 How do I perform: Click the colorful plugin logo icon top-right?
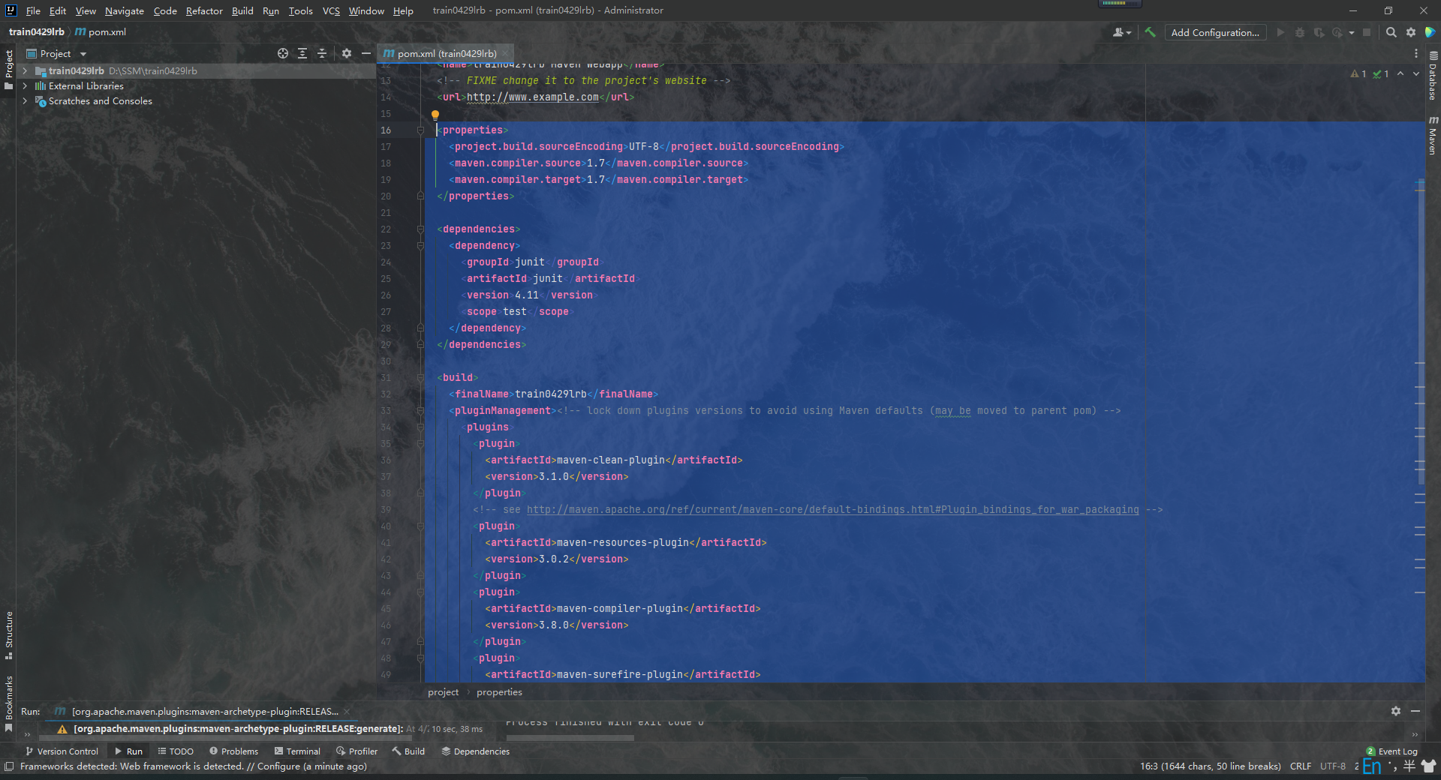(1430, 32)
